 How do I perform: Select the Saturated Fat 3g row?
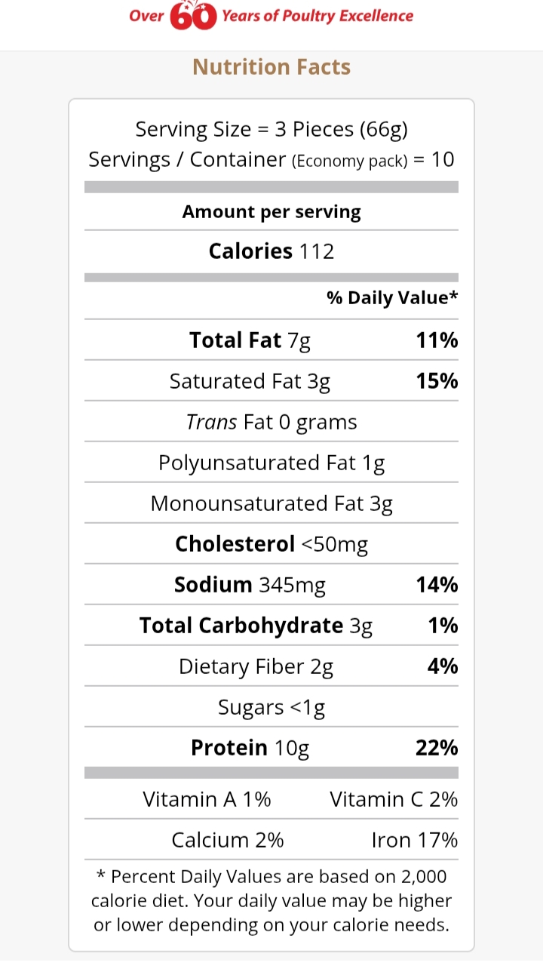[271, 381]
